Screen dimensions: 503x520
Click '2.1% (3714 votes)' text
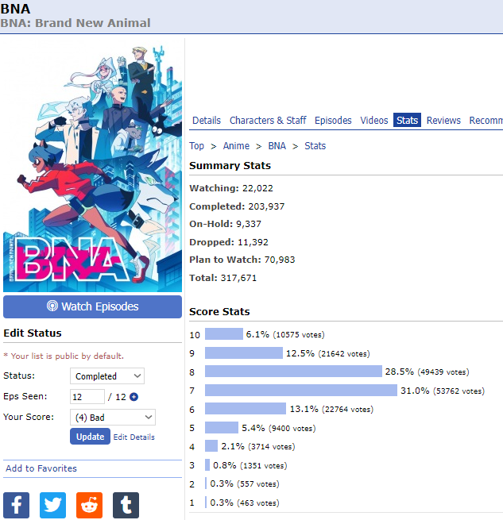coord(258,446)
